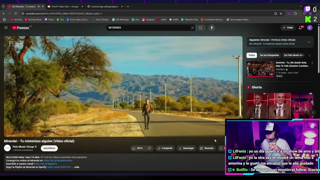Image resolution: width=320 pixels, height=180 pixels.
Task: Open the YouTube bookmark
Action: point(16,19)
